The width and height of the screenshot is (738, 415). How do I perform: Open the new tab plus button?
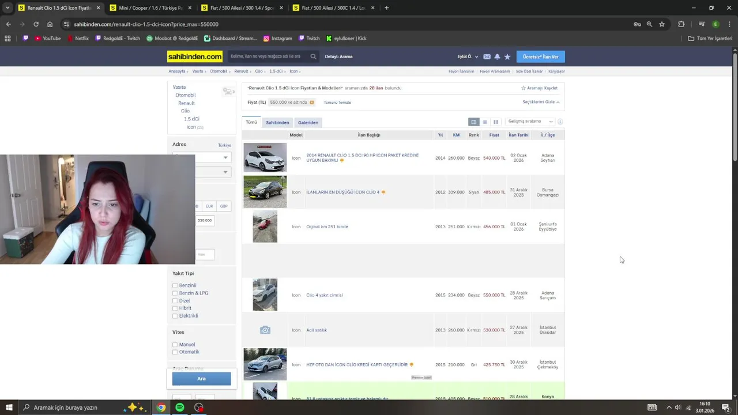click(386, 8)
